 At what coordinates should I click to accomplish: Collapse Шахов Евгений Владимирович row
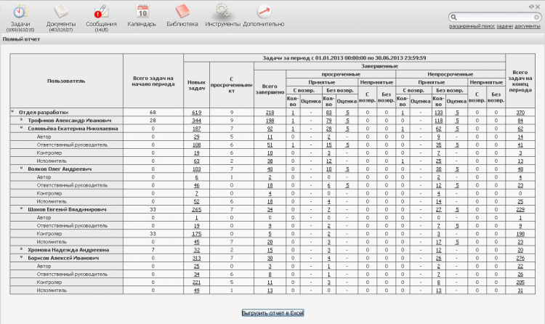pos(21,209)
